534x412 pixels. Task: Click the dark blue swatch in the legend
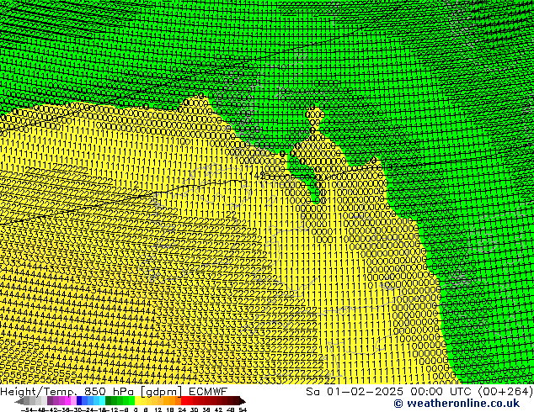pos(79,400)
